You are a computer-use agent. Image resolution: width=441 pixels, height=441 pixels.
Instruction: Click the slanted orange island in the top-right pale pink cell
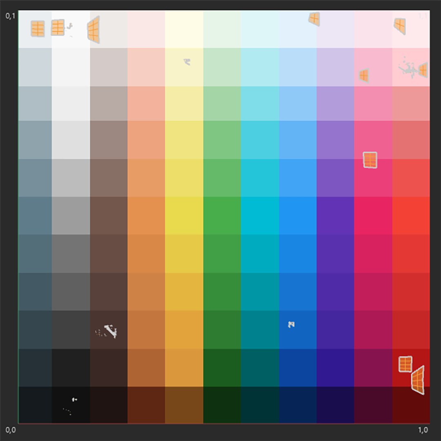pos(400,26)
